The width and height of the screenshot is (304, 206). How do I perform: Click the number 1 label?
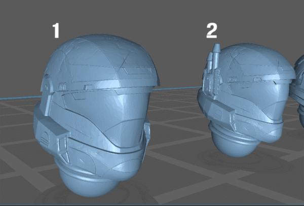(x=56, y=30)
